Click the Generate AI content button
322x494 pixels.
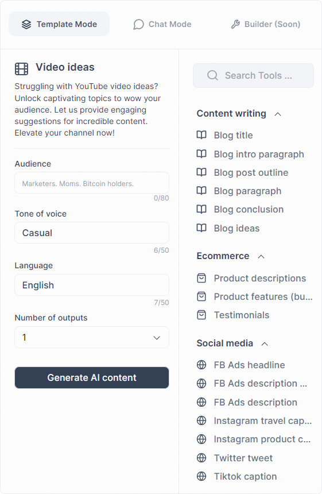92,378
